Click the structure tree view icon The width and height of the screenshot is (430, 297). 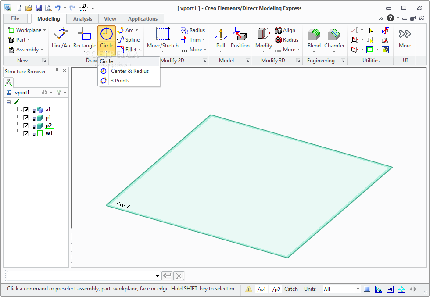(x=9, y=82)
